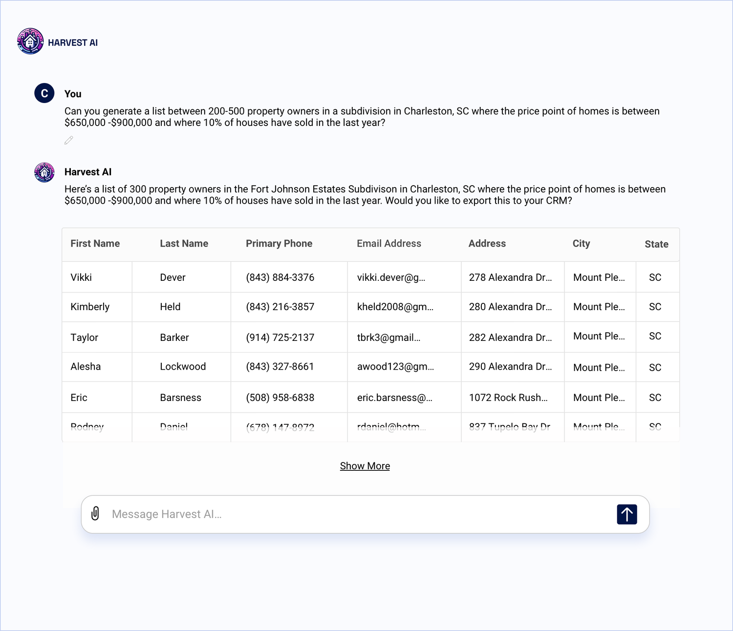This screenshot has height=631, width=733.
Task: Send the message with the arrow button
Action: click(x=627, y=514)
